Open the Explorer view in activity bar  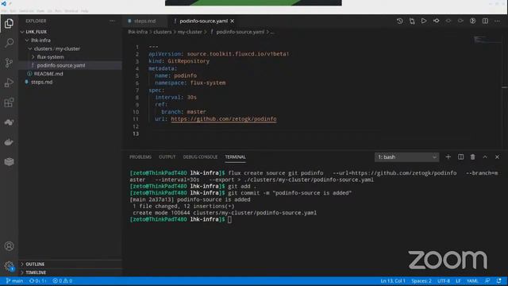coord(9,23)
